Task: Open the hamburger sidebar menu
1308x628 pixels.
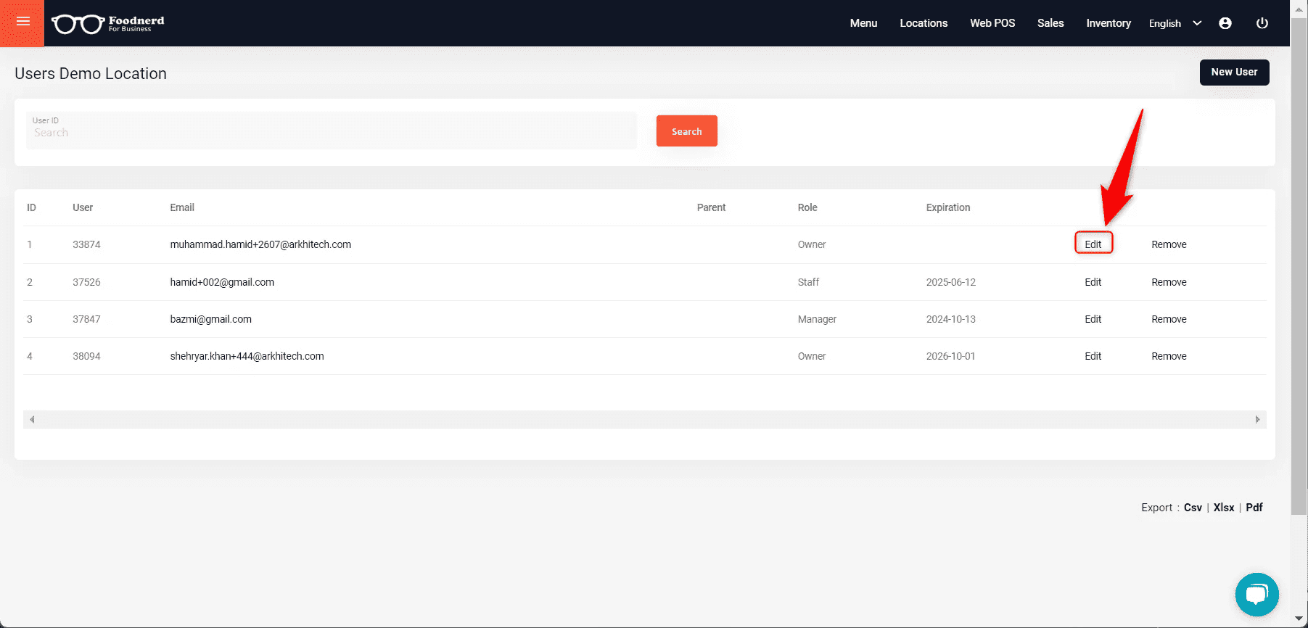Action: 22,22
